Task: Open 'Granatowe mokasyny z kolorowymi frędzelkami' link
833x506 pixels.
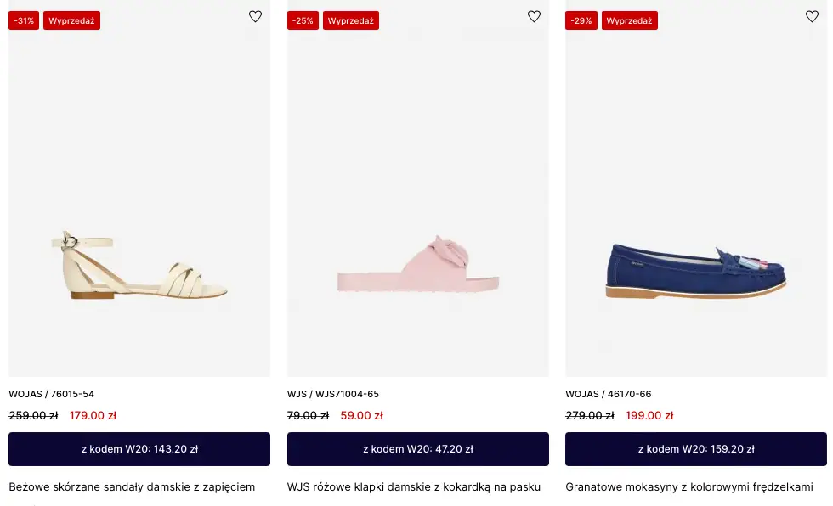Action: pyautogui.click(x=689, y=487)
